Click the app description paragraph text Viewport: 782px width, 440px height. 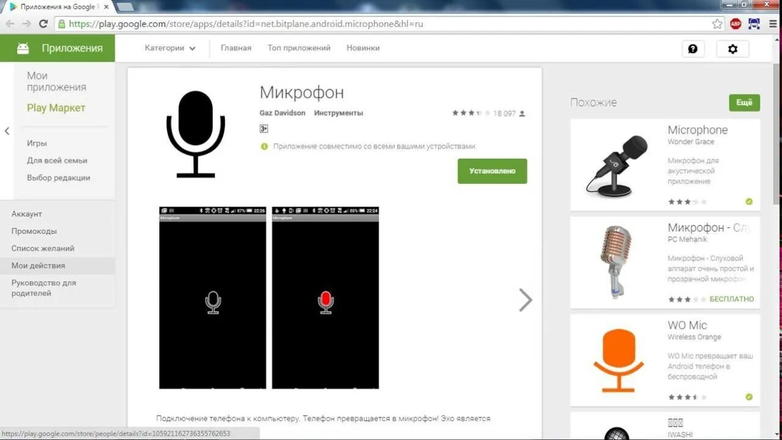tap(323, 419)
